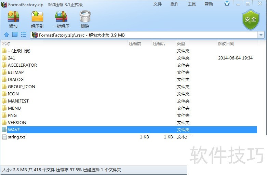Click the 'MANIFEST' folder name

point(18,101)
